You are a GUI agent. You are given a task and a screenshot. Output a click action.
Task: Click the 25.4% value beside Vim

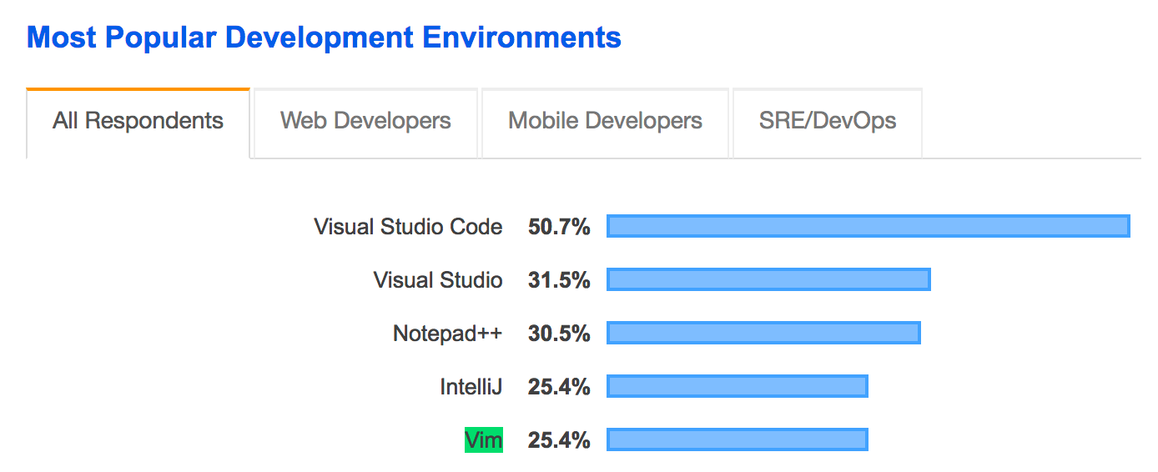coord(559,440)
